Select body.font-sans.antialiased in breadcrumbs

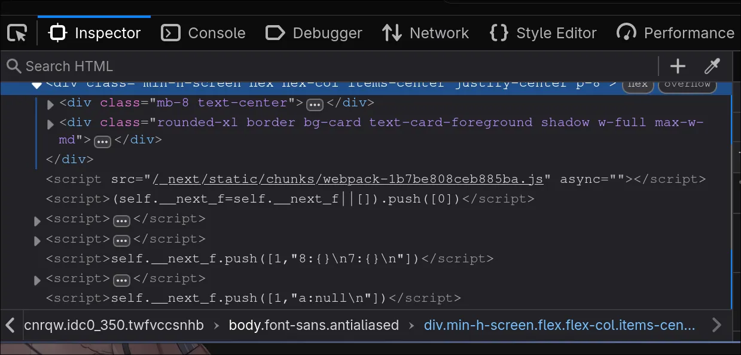(x=313, y=325)
